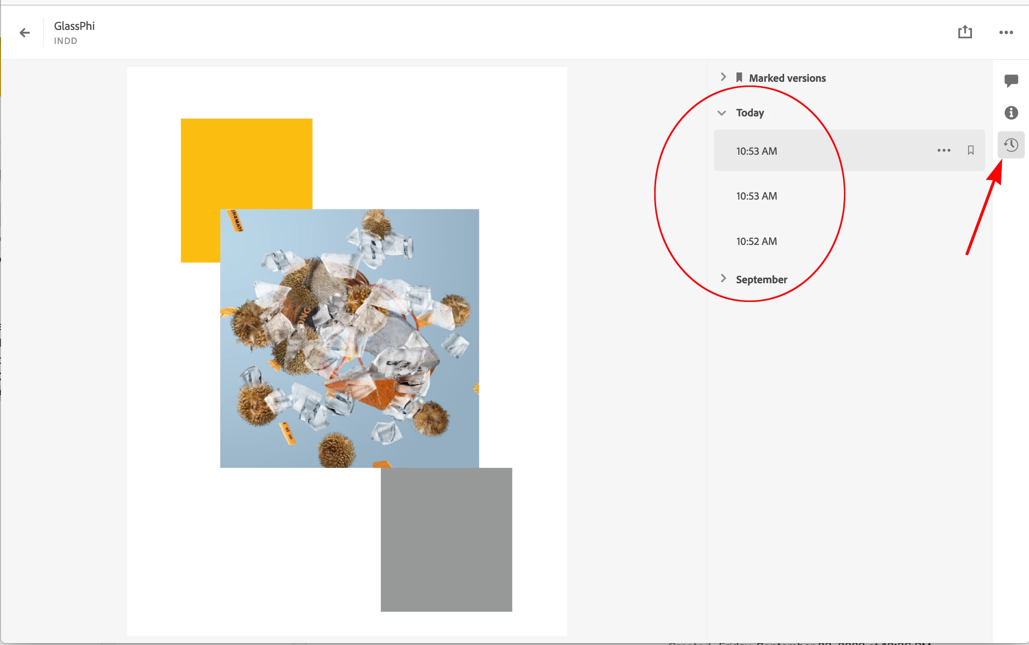
Task: Open the top-right more options menu
Action: point(1006,32)
